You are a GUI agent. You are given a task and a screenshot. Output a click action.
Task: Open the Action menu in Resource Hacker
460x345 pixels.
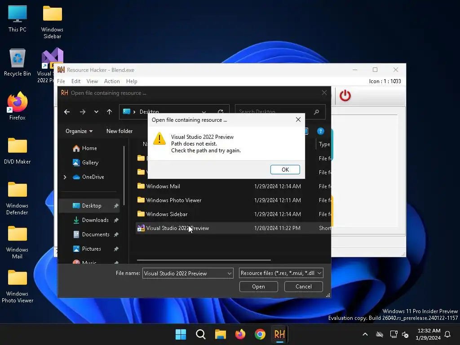coord(112,81)
